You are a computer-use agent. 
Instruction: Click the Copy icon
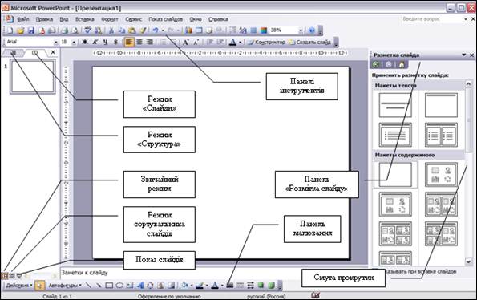point(121,30)
